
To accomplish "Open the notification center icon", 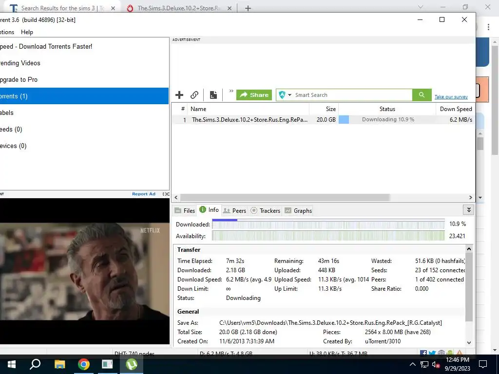I will [483, 364].
